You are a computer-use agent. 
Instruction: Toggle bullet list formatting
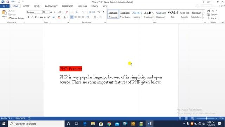(x=72, y=12)
